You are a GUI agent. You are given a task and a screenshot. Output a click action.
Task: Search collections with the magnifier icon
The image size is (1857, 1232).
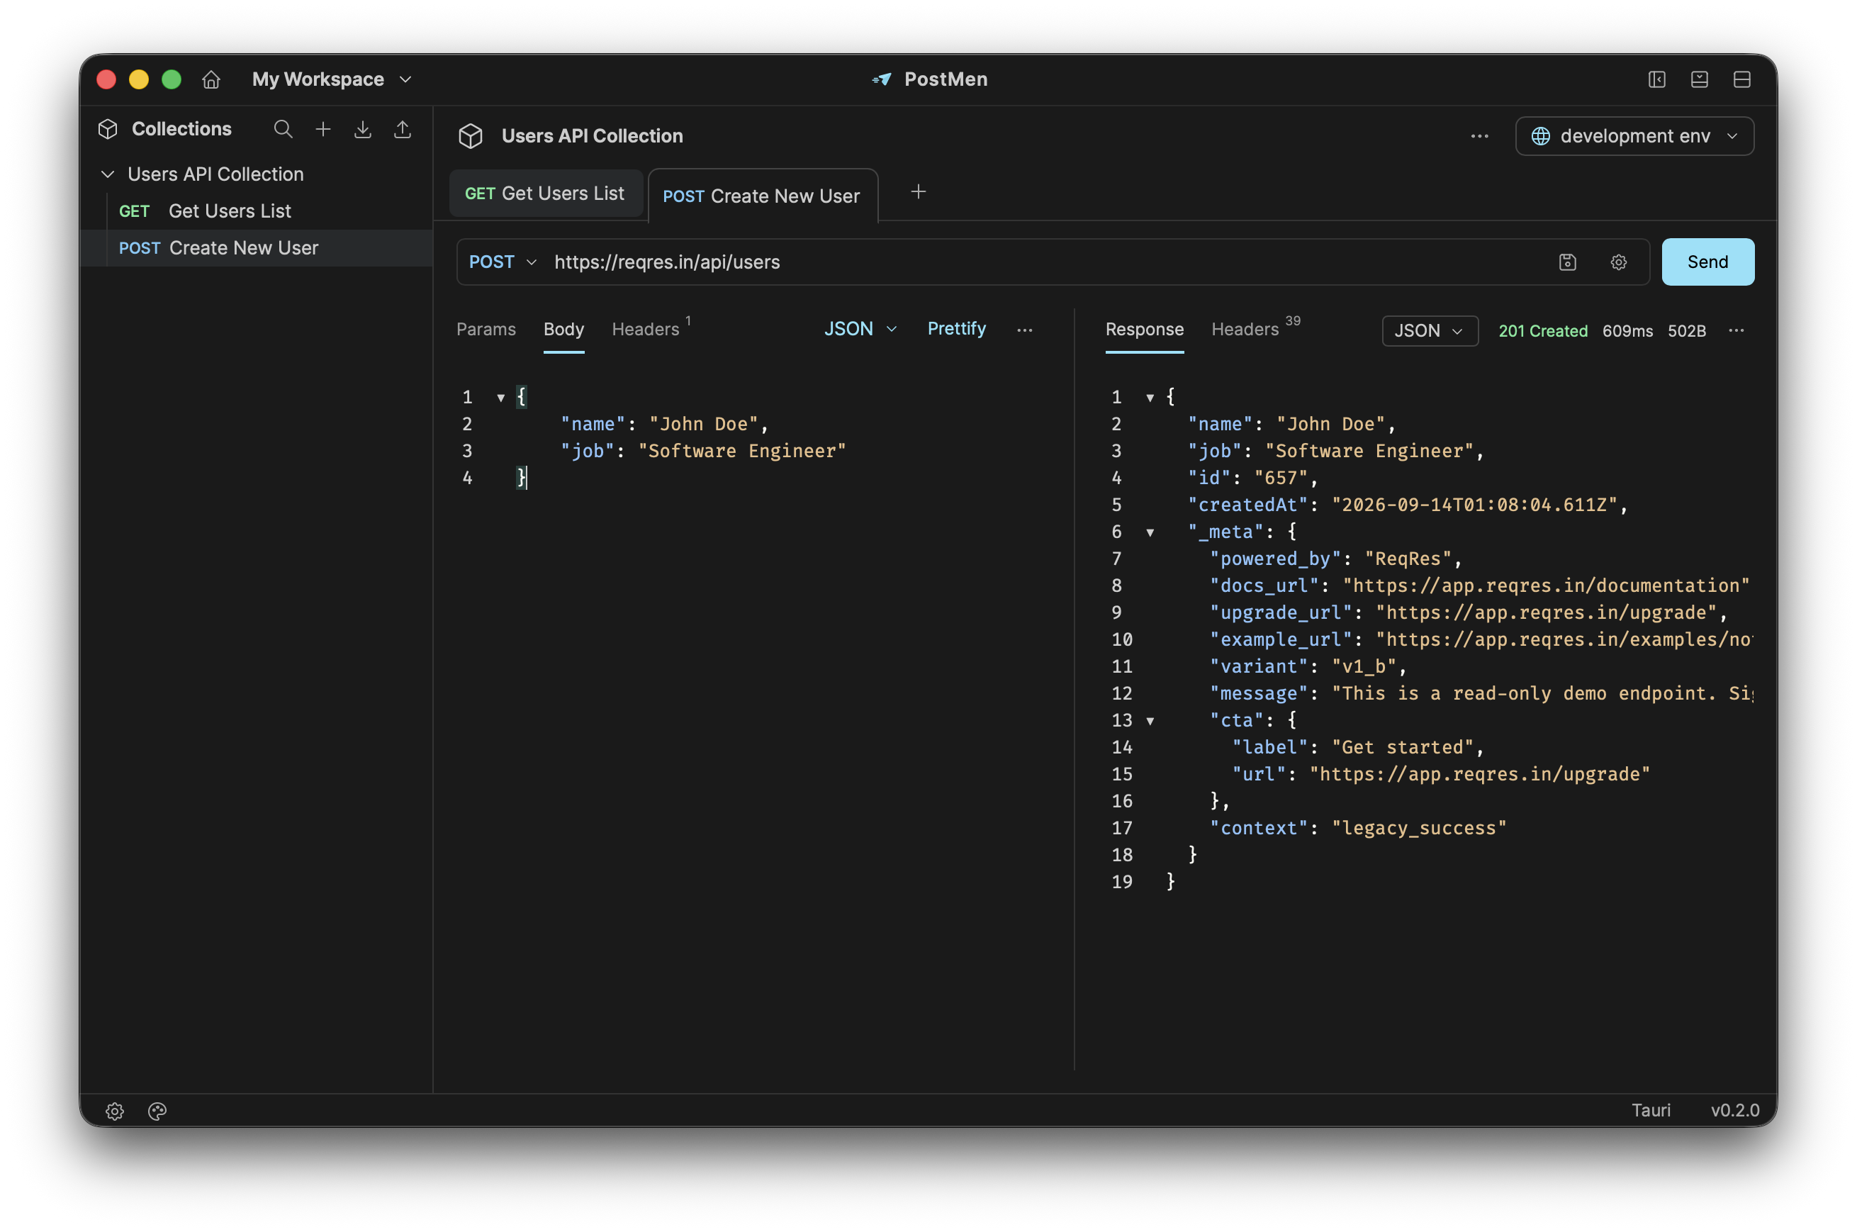(x=283, y=129)
